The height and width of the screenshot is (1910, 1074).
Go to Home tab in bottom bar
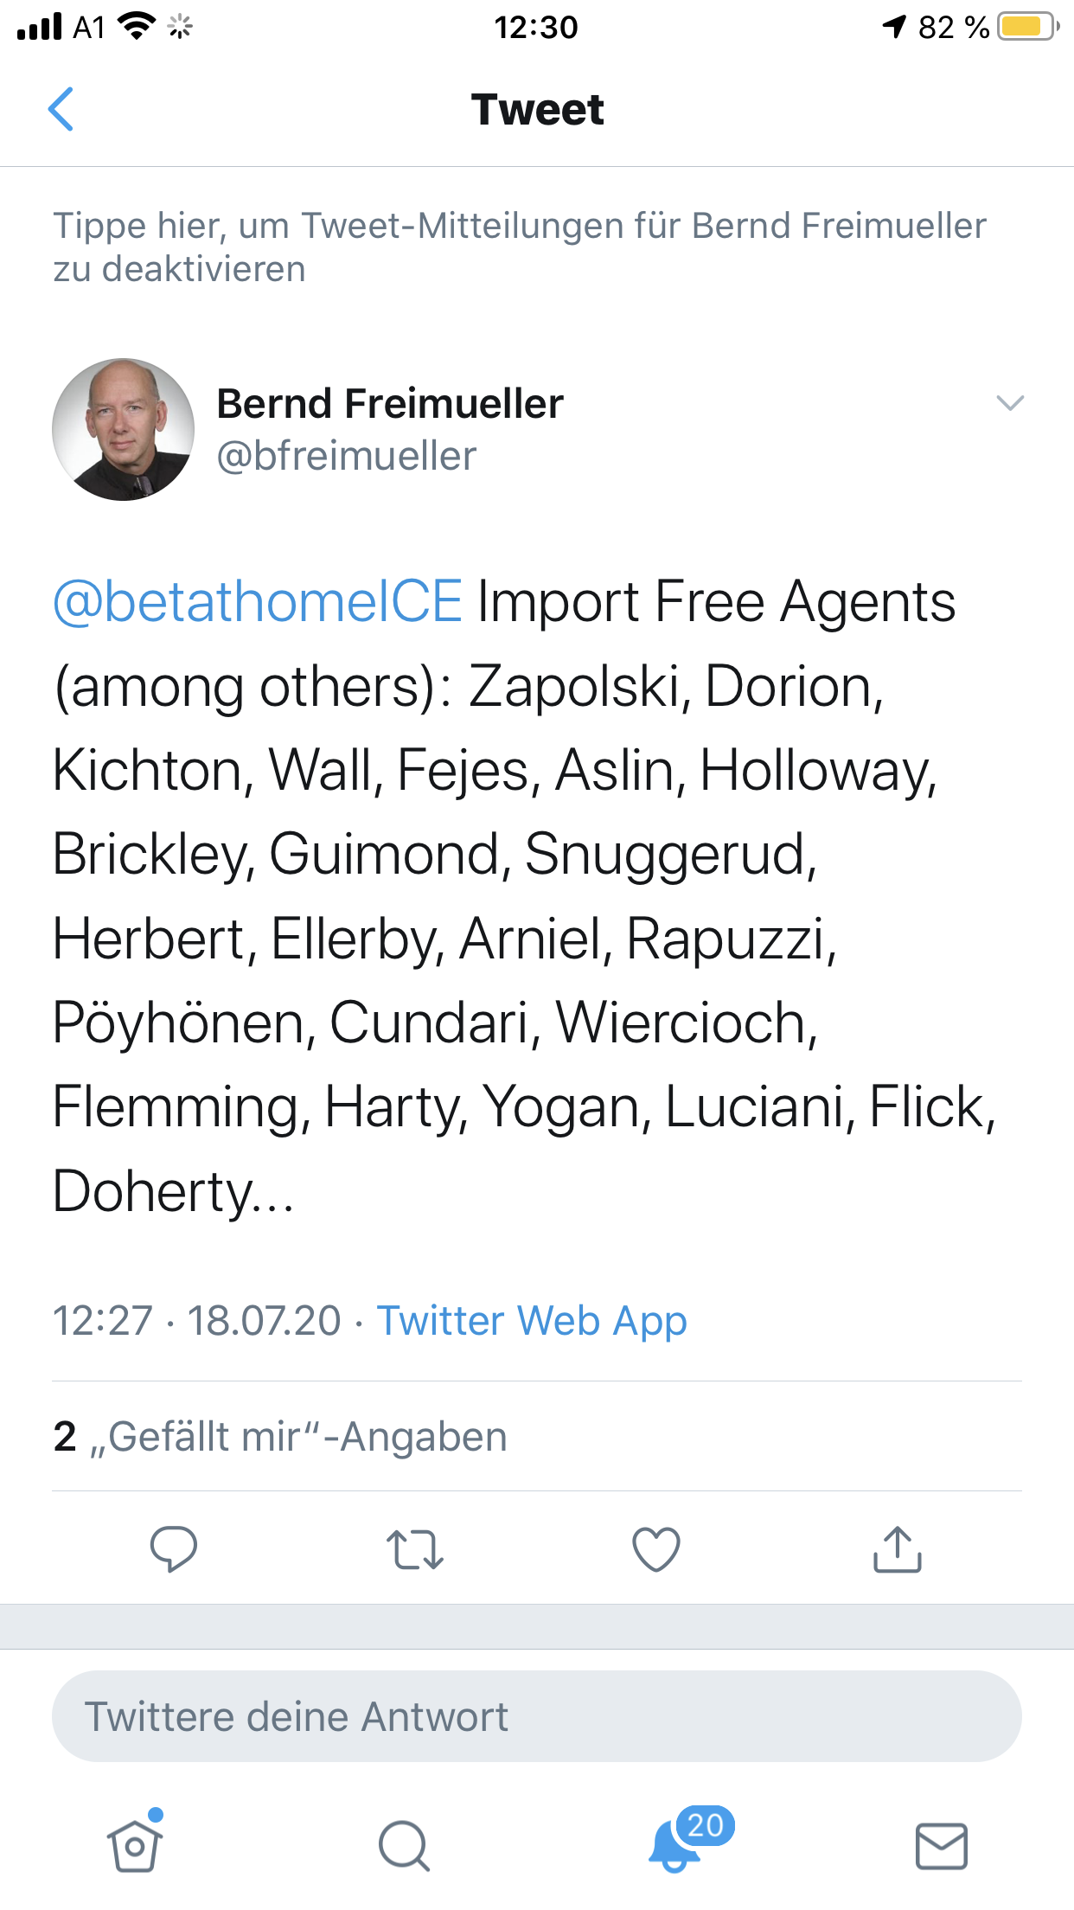(x=135, y=1845)
